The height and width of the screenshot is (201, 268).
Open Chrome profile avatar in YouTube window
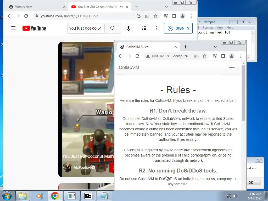tap(182, 16)
